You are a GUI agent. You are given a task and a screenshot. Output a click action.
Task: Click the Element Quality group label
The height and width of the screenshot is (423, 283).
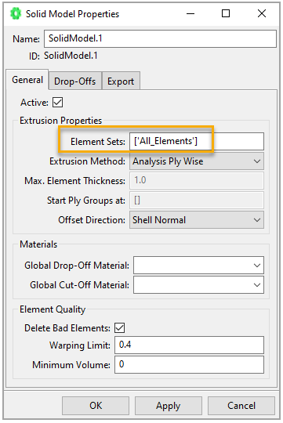point(53,309)
